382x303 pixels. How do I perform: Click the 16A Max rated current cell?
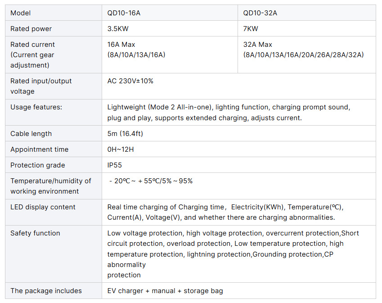pos(136,50)
